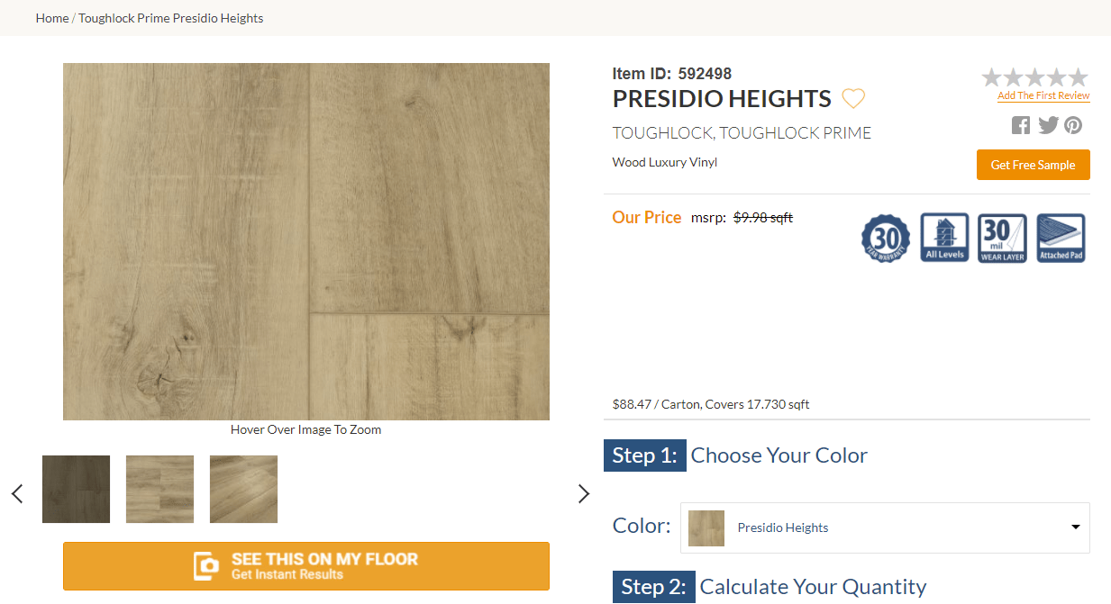
Task: Click the All Levels installation badge
Action: point(943,238)
